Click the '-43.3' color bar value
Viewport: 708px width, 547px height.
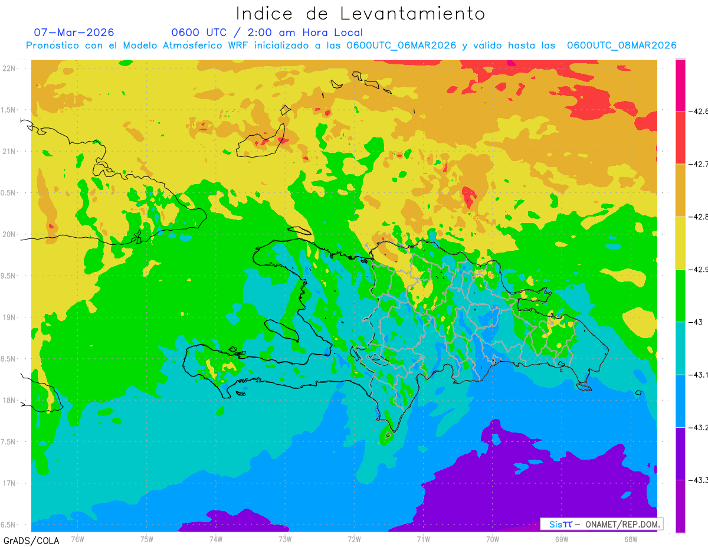tap(698, 480)
